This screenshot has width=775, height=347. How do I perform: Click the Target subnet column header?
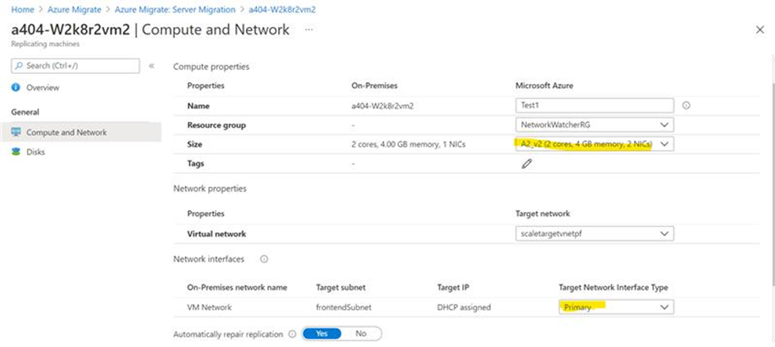340,287
